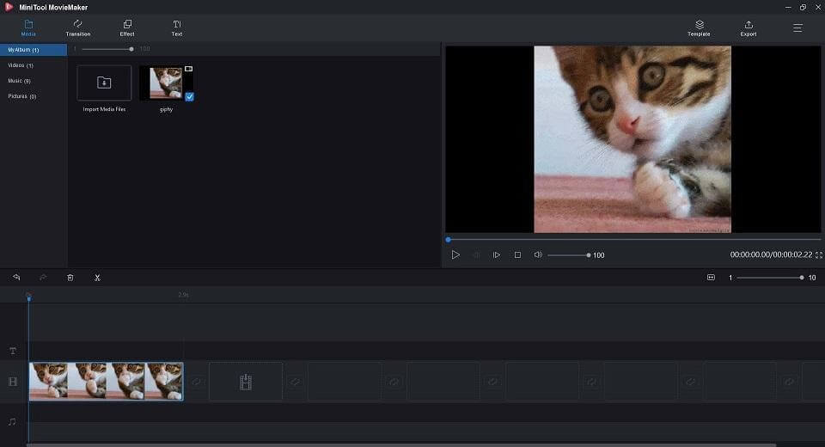This screenshot has height=447, width=825.
Task: Select the cat clip on timeline
Action: click(107, 381)
